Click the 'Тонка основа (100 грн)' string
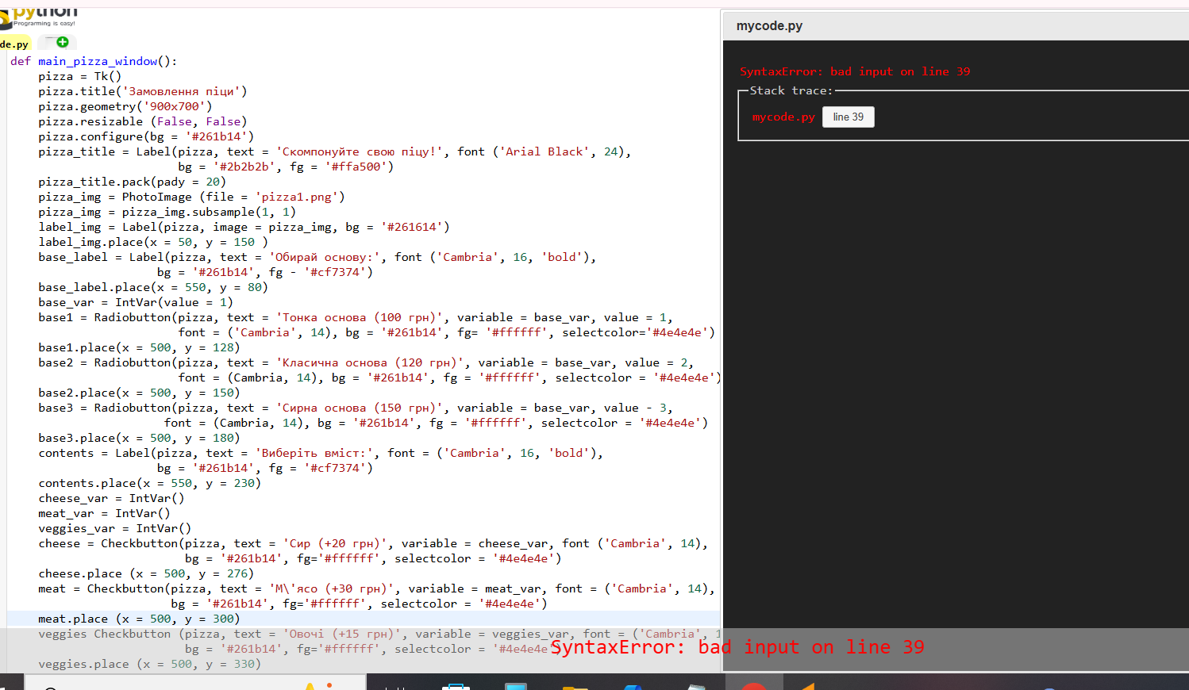The image size is (1189, 690). click(x=360, y=317)
